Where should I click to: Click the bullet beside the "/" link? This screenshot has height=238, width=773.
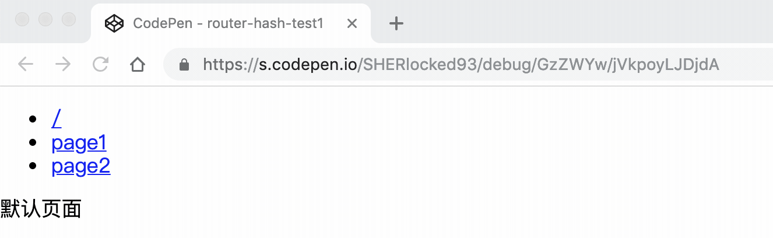click(33, 119)
